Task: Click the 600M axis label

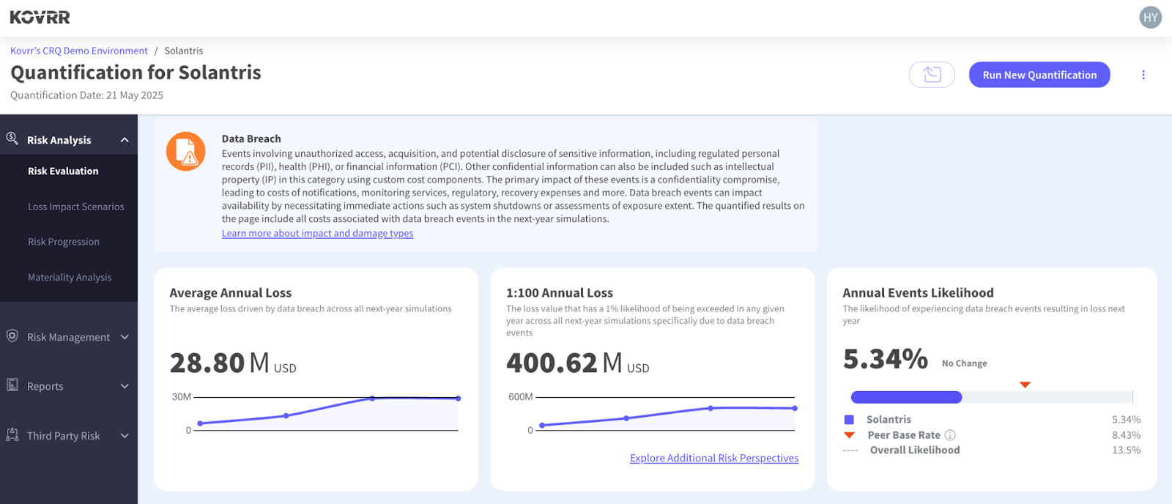Action: [521, 397]
